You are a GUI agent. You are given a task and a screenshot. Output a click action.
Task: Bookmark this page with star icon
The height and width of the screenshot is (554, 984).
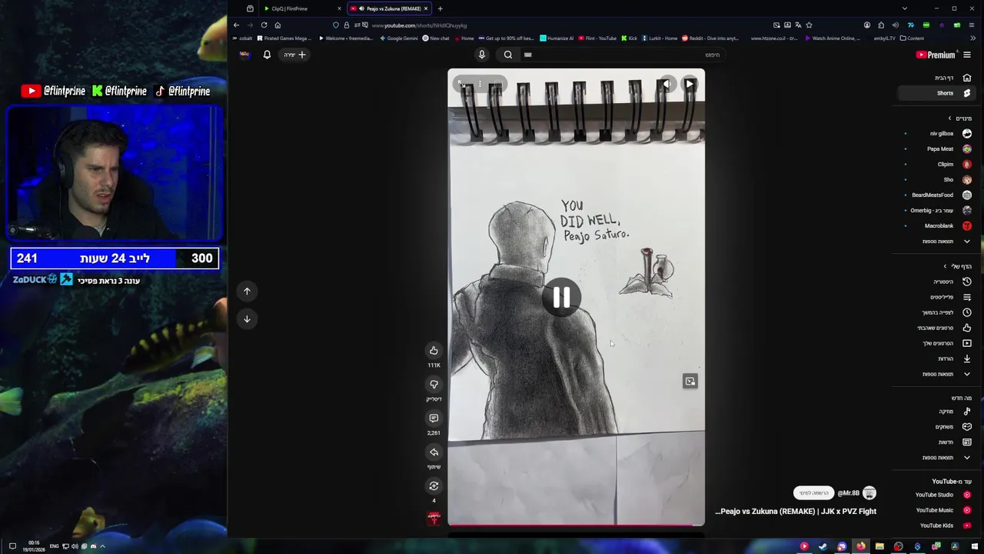809,25
